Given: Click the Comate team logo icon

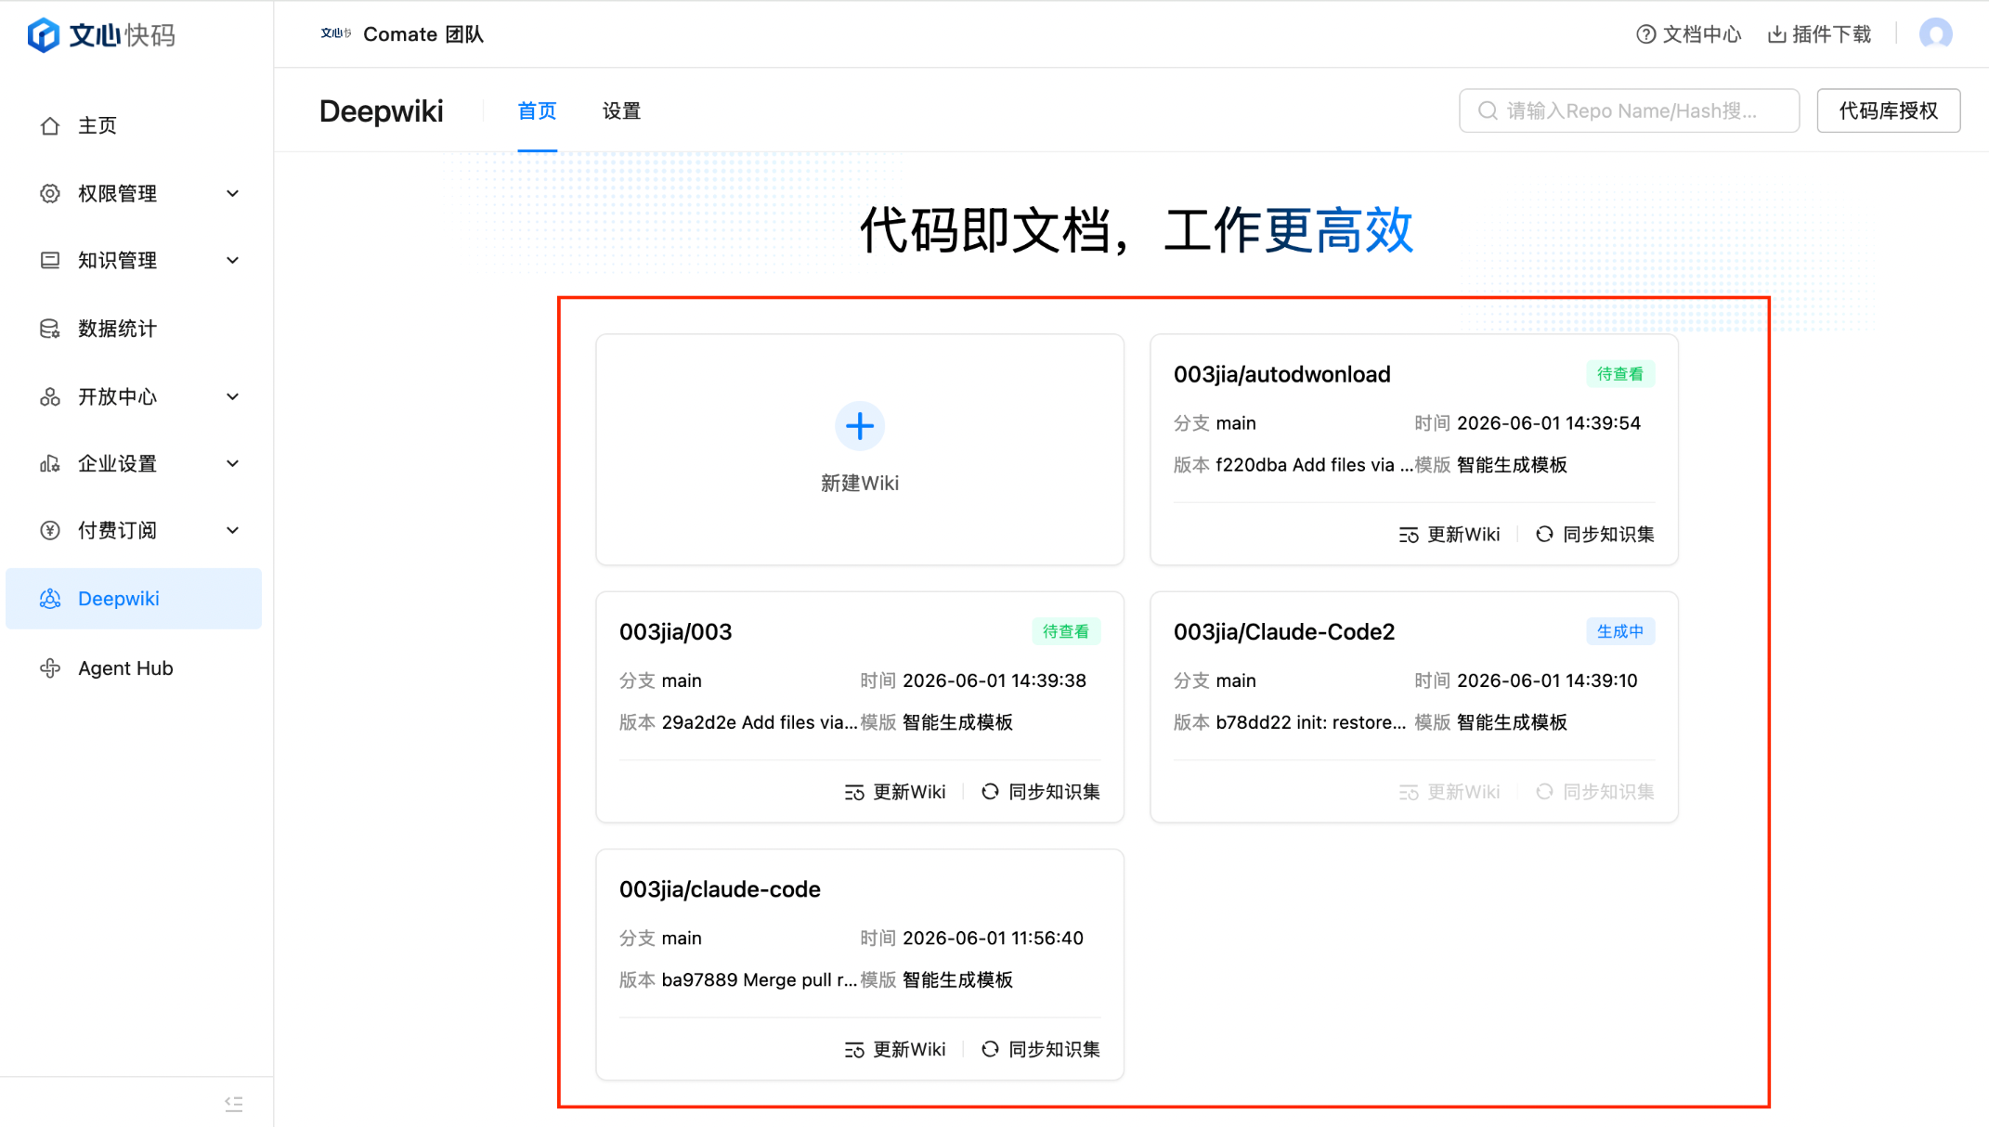Looking at the screenshot, I should click(335, 33).
